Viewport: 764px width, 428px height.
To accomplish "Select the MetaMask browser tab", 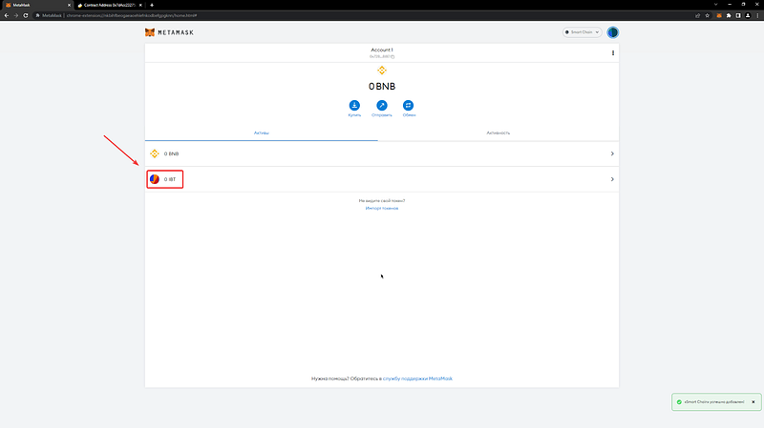I will click(35, 5).
